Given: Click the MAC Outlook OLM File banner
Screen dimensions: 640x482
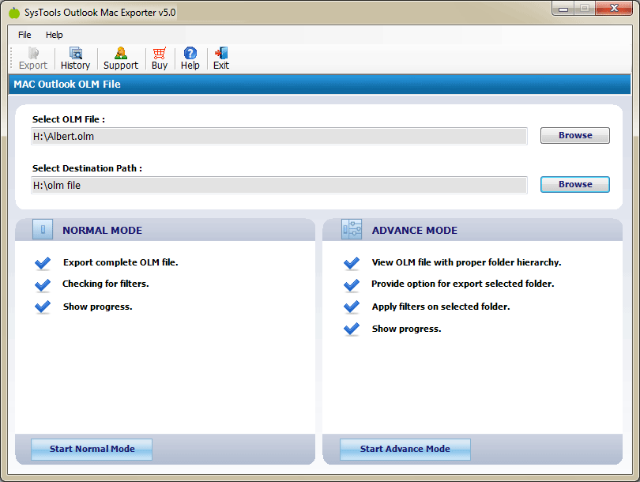Looking at the screenshot, I should [319, 84].
